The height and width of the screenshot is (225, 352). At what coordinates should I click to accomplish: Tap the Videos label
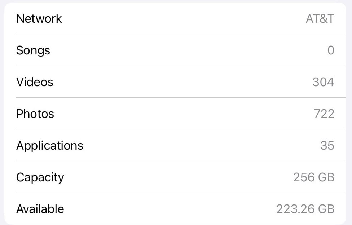[x=35, y=82]
